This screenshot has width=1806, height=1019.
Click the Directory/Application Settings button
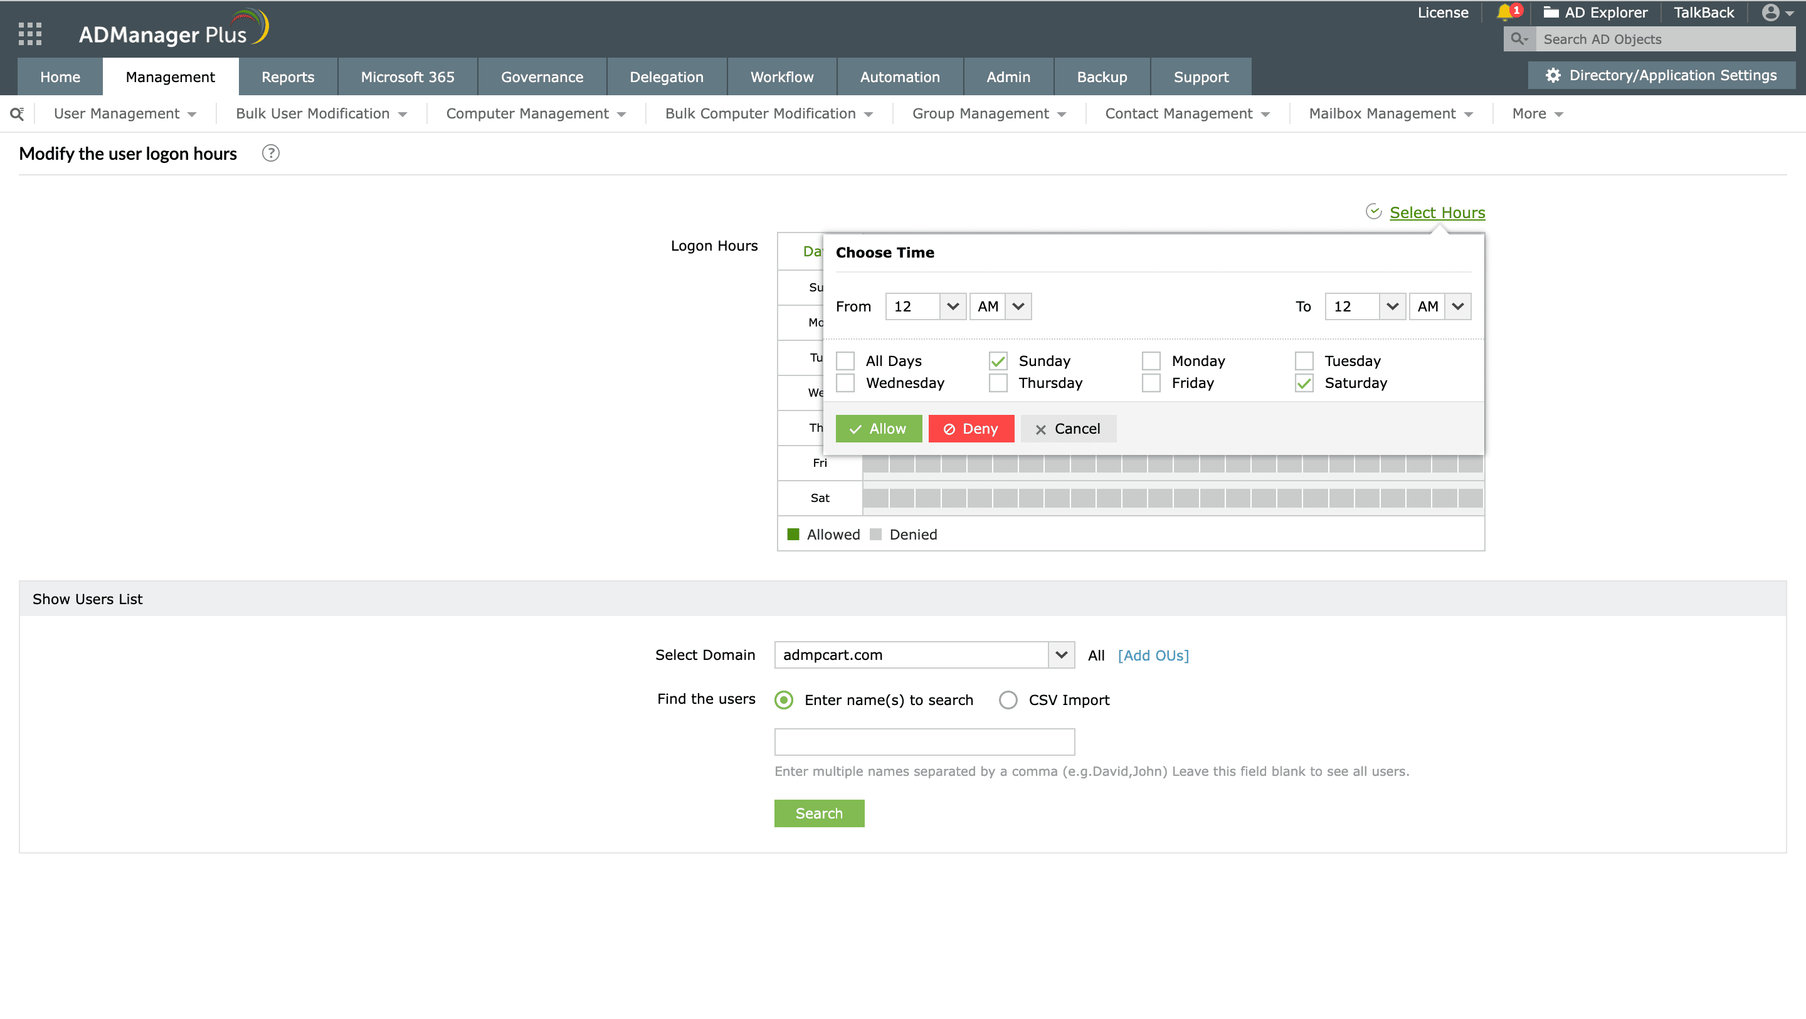1661,75
